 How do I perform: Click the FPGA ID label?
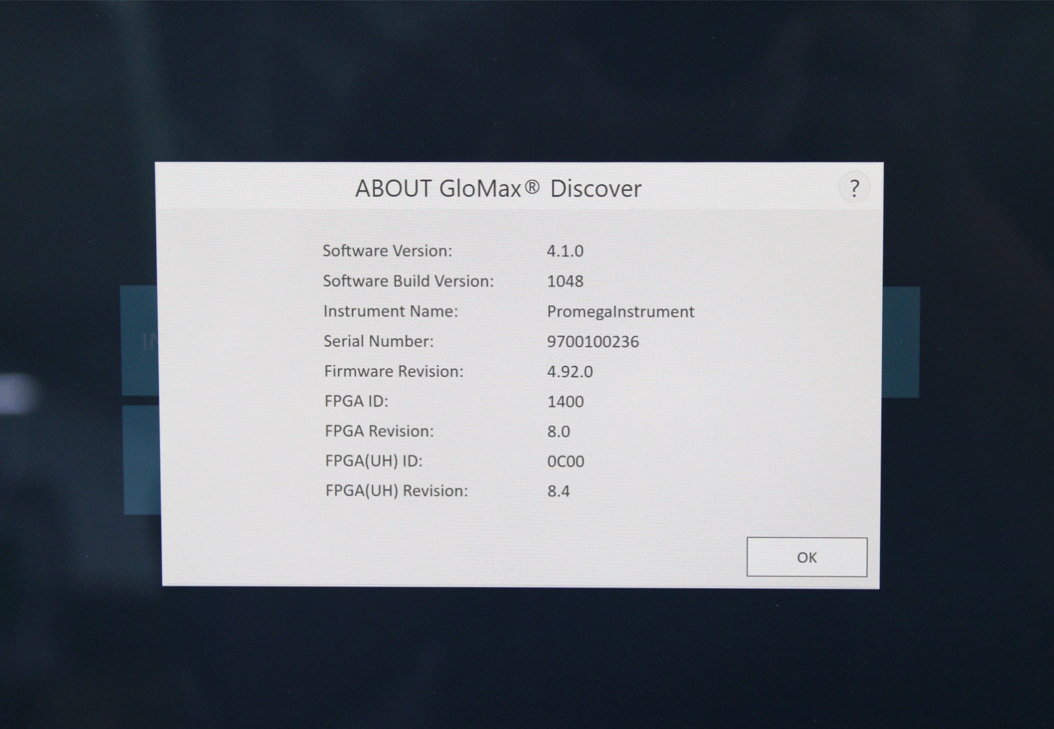point(356,401)
